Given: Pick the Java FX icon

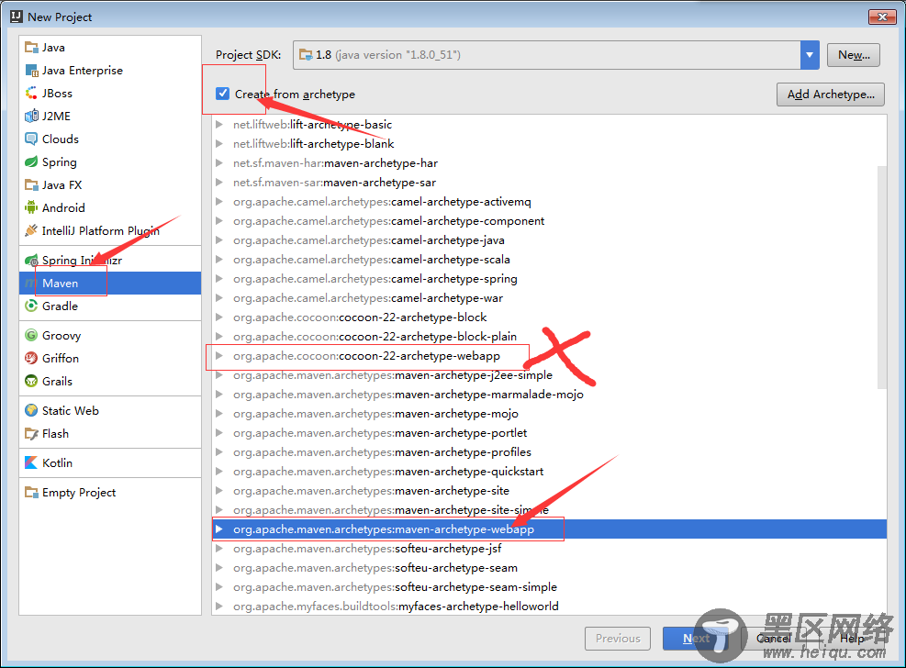Looking at the screenshot, I should [x=31, y=184].
